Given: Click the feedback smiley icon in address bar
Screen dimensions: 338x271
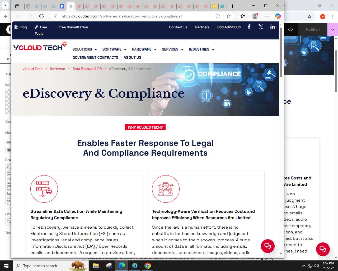Looking at the screenshot, I should 218,16.
